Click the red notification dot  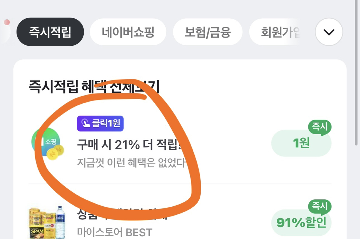tap(7, 22)
